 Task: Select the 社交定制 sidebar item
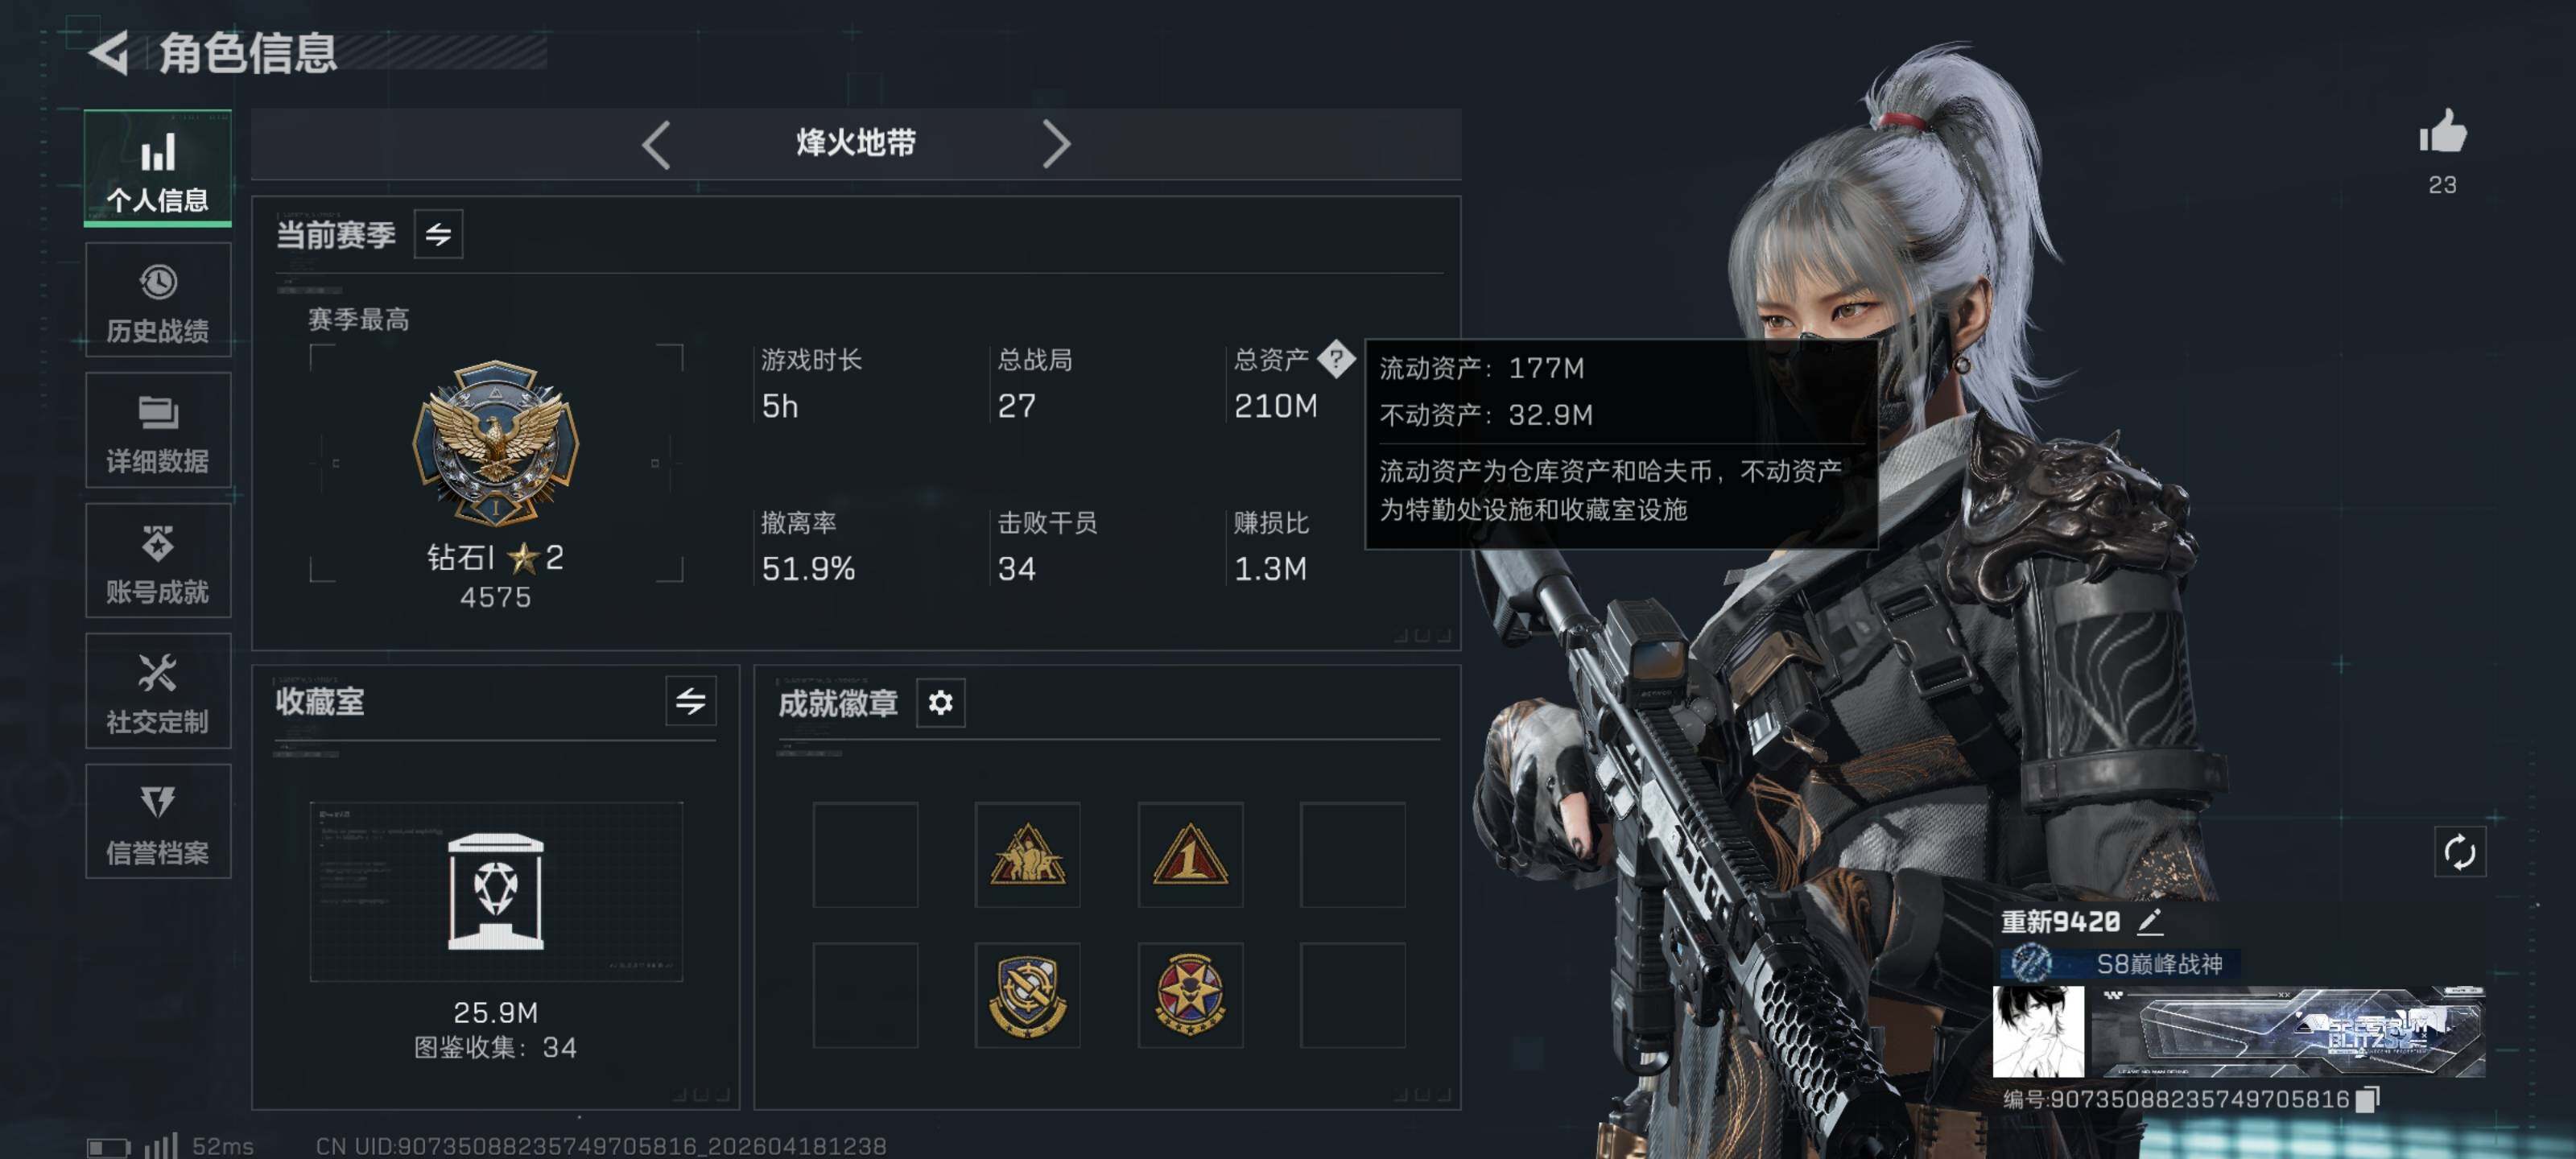(x=158, y=691)
